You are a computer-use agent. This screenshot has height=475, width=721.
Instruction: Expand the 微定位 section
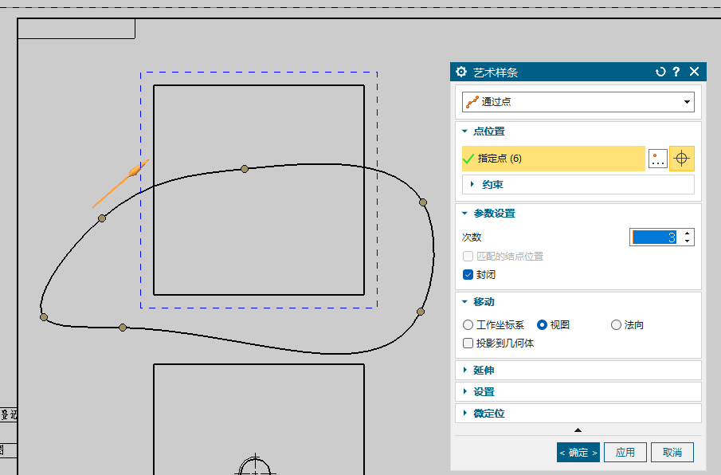(x=464, y=414)
